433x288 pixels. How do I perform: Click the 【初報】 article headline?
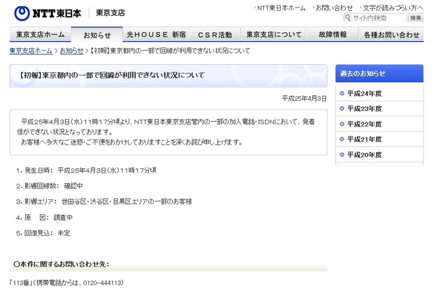(112, 75)
